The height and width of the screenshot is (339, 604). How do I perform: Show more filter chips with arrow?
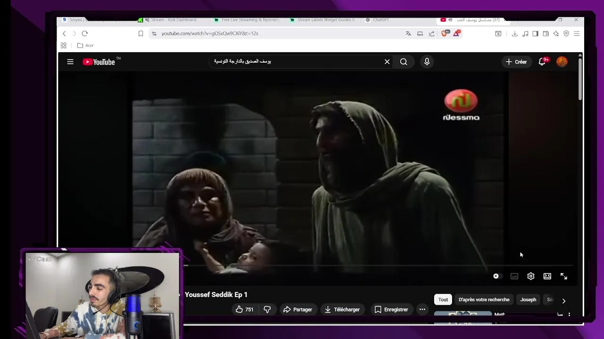tap(564, 300)
